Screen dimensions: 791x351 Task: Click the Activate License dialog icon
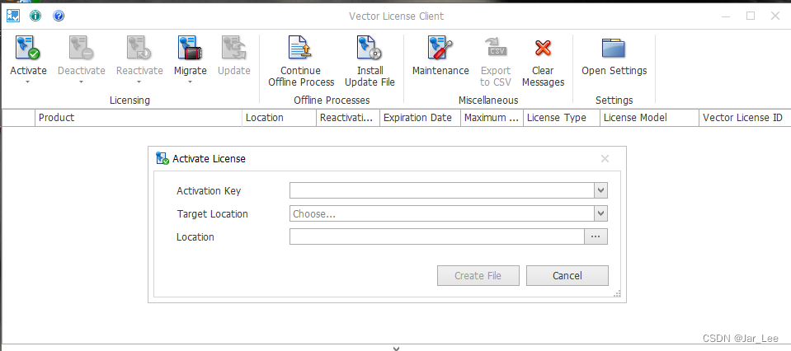pos(162,158)
